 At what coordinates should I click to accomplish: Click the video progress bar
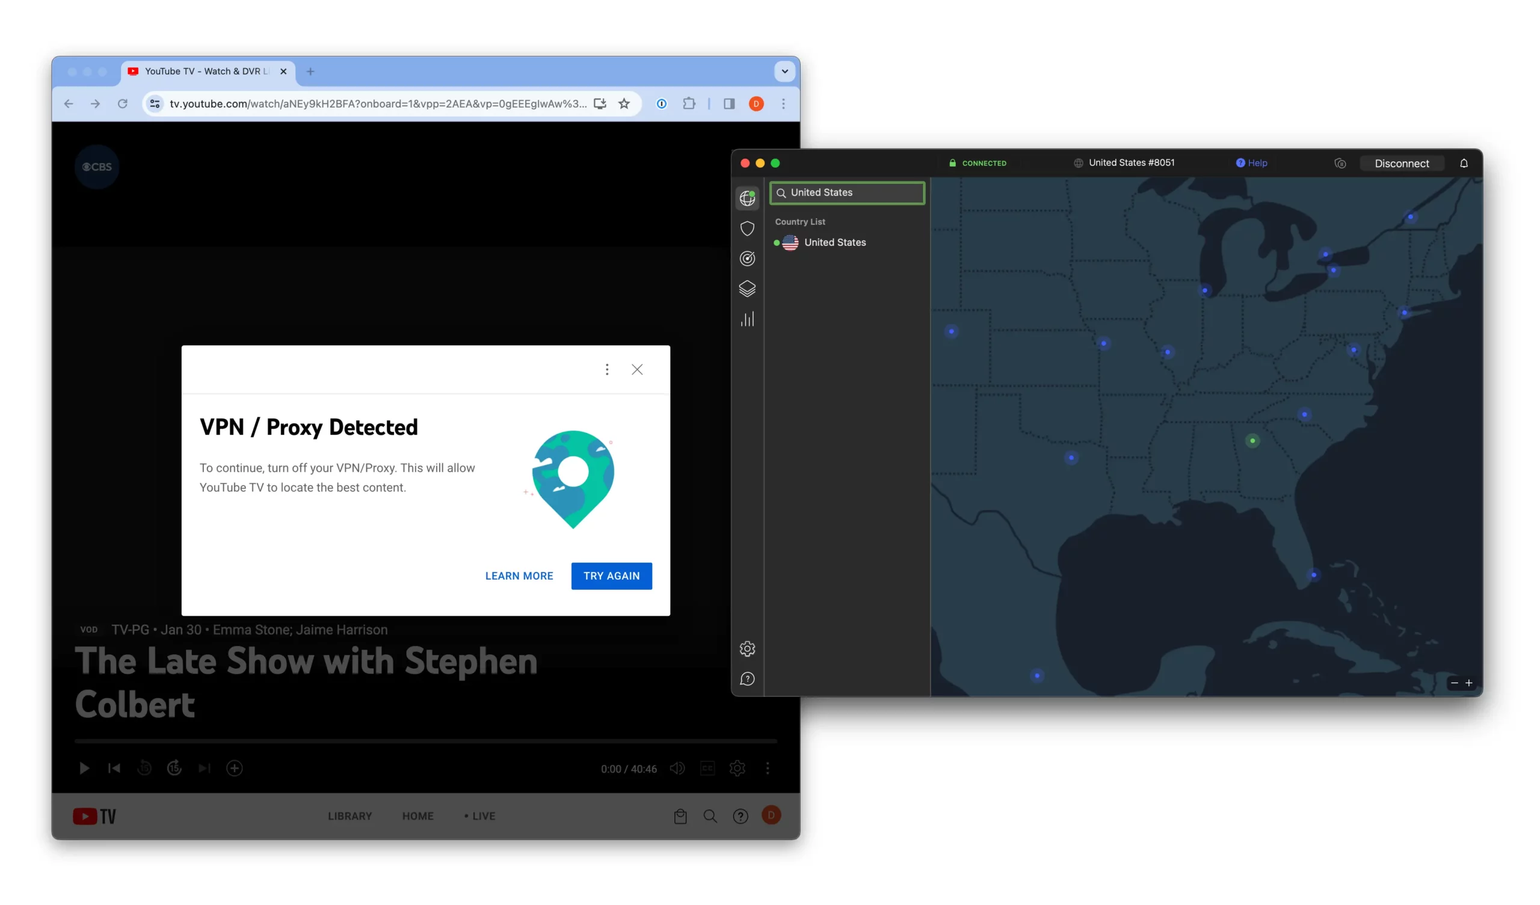tap(425, 741)
